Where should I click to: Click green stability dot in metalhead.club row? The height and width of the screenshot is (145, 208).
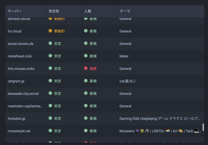pos(50,56)
